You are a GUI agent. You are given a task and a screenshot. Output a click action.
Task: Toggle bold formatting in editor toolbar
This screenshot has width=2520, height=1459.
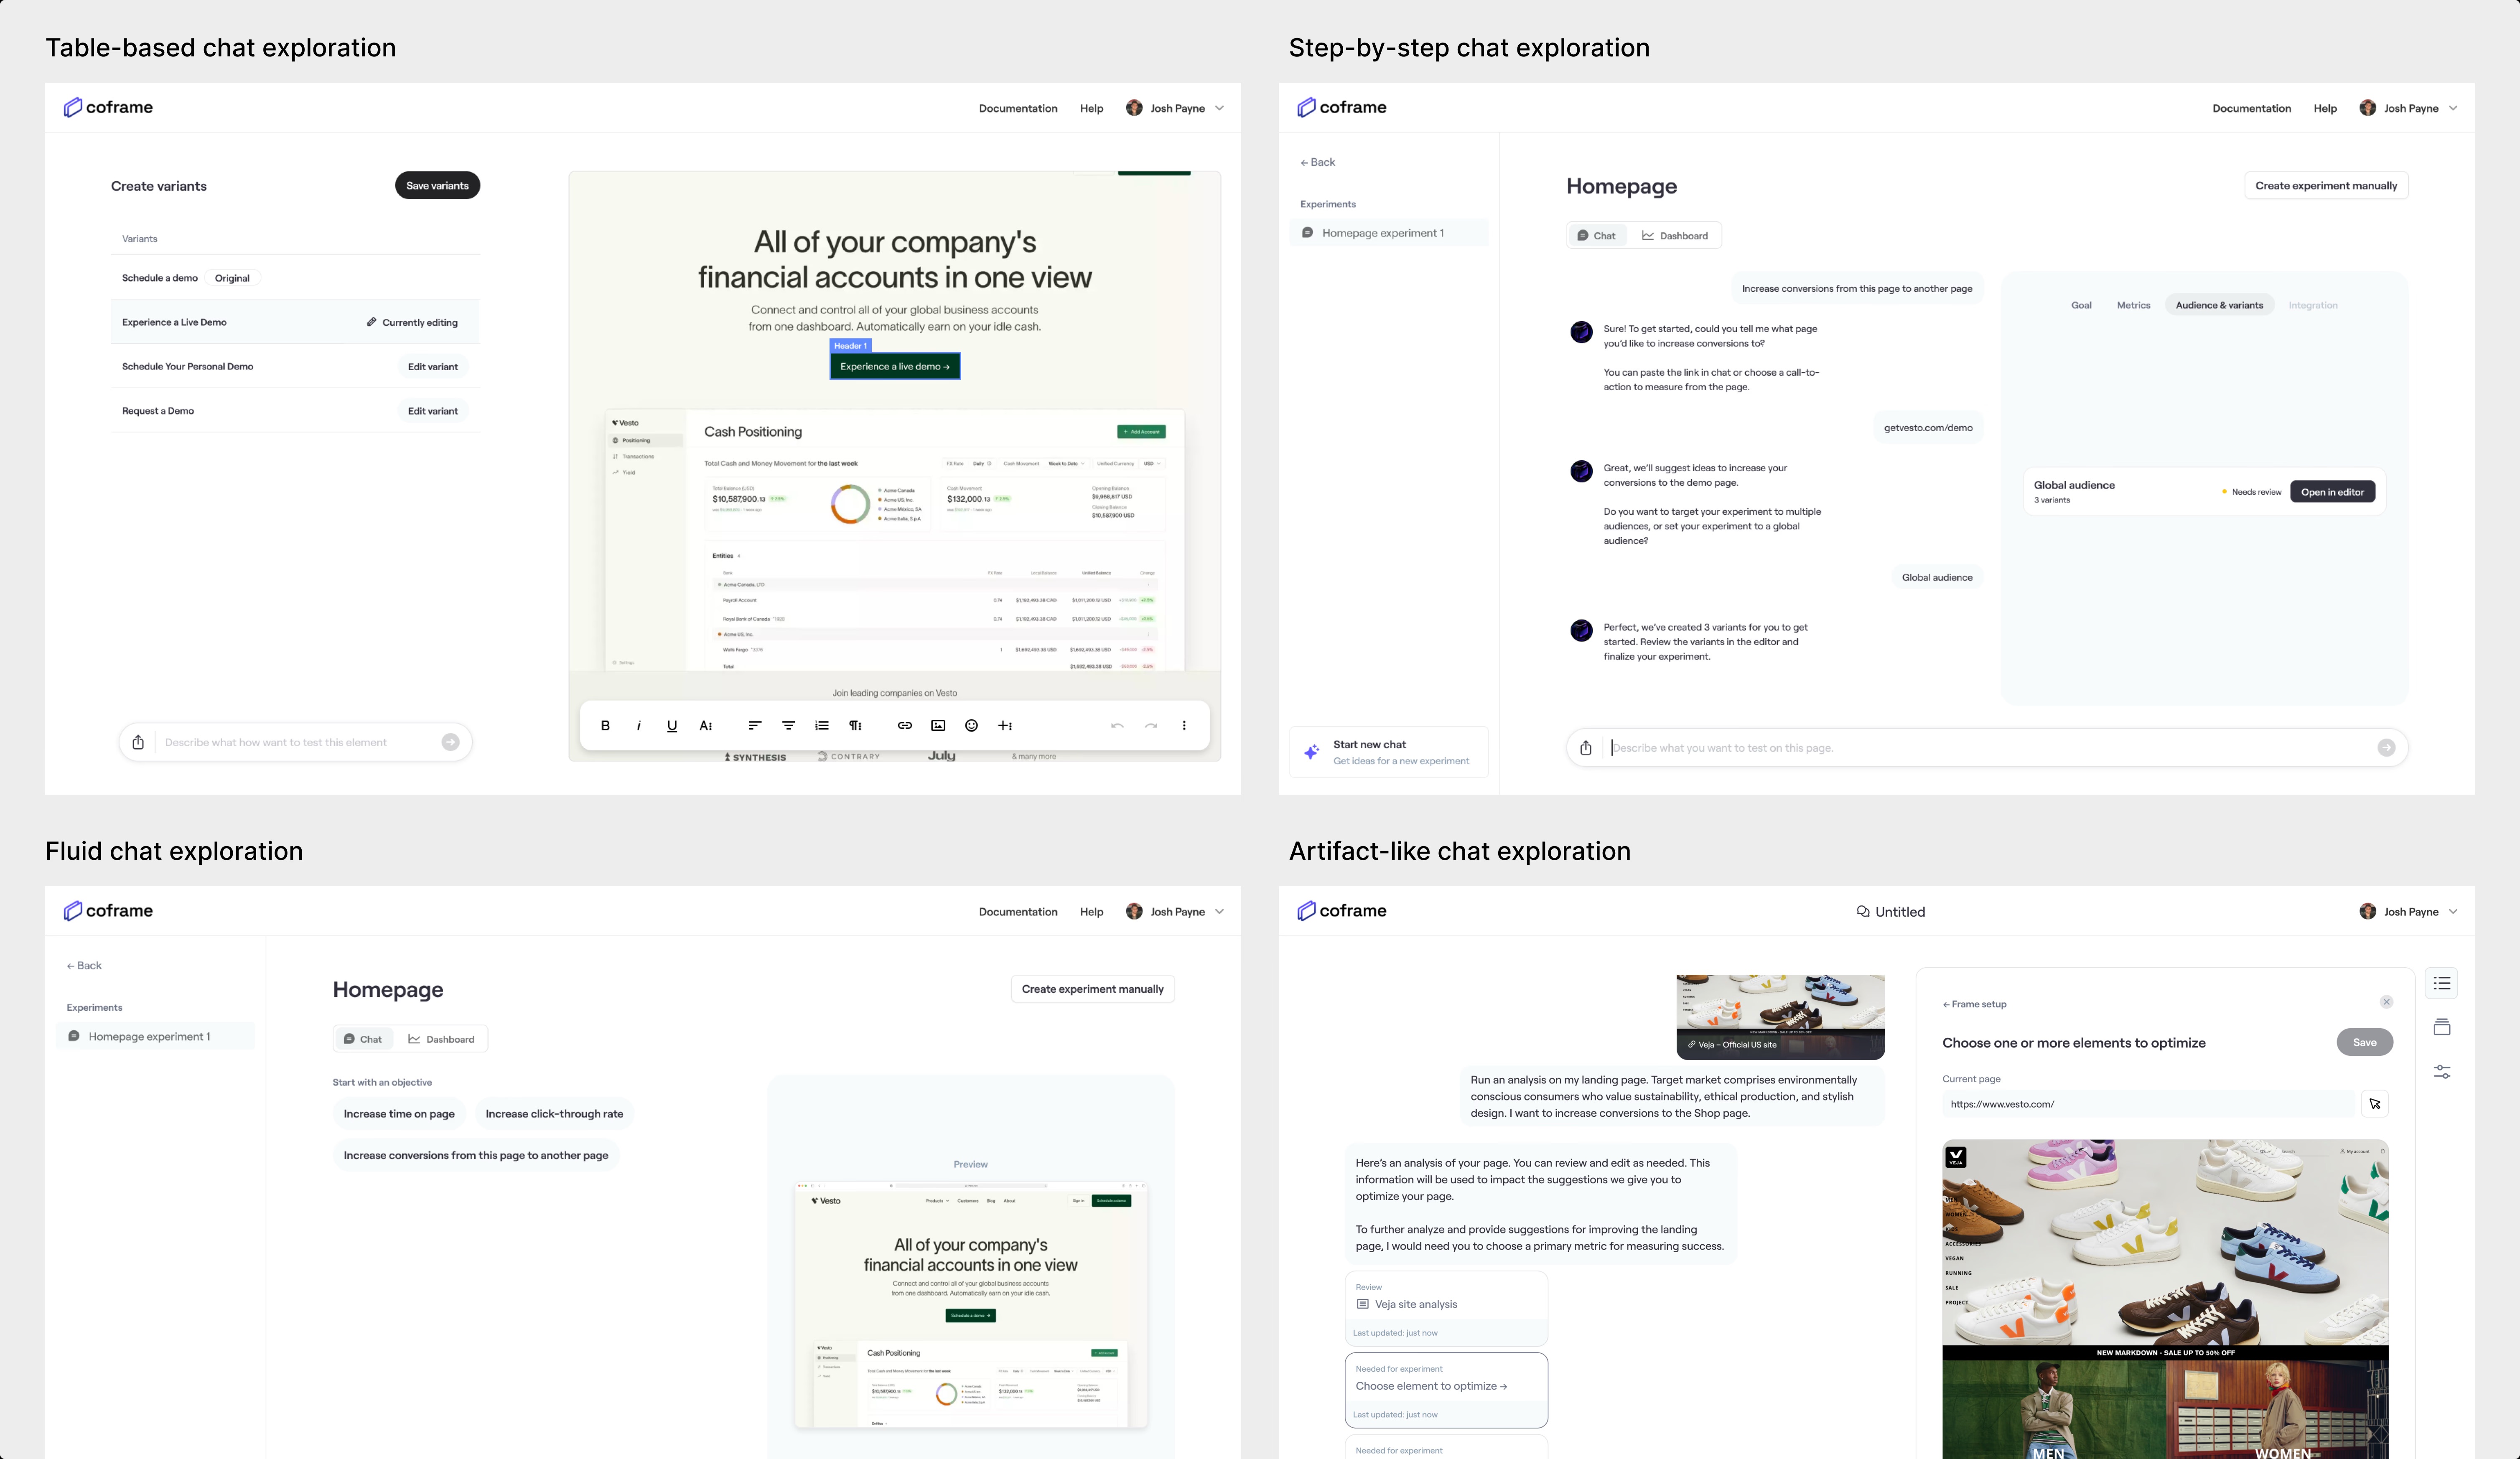pyautogui.click(x=605, y=726)
